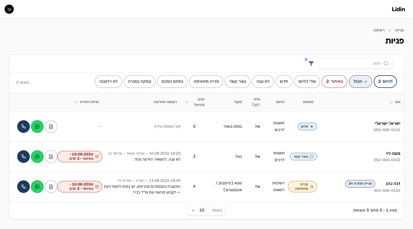This screenshot has height=229, width=413.
Task: Open the filter funnel icon
Action: 311,64
